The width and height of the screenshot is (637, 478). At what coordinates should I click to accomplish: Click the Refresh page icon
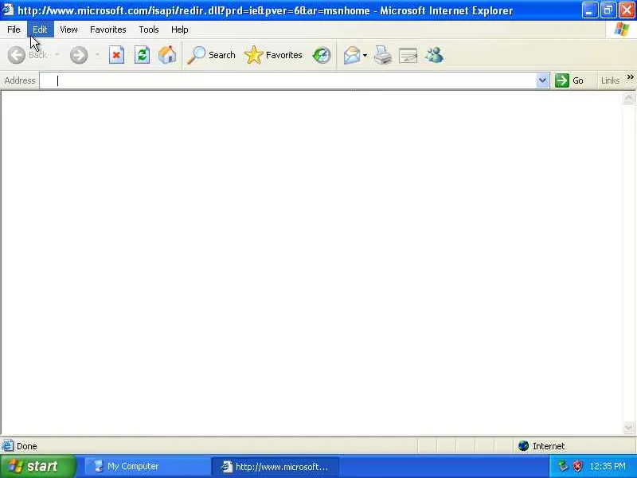[x=143, y=55]
